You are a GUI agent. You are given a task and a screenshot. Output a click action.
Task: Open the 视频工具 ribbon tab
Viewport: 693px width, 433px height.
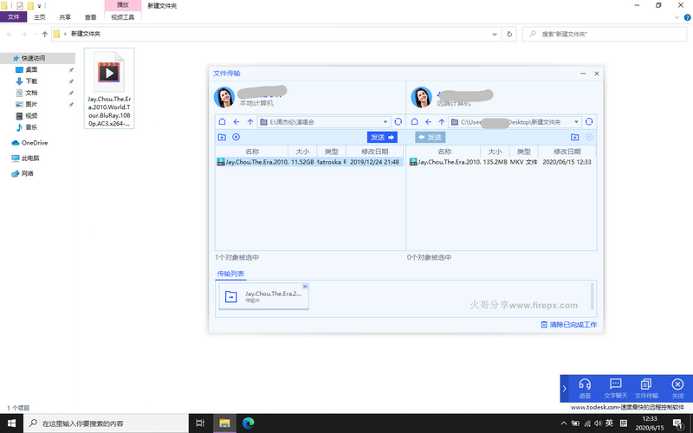pyautogui.click(x=123, y=16)
